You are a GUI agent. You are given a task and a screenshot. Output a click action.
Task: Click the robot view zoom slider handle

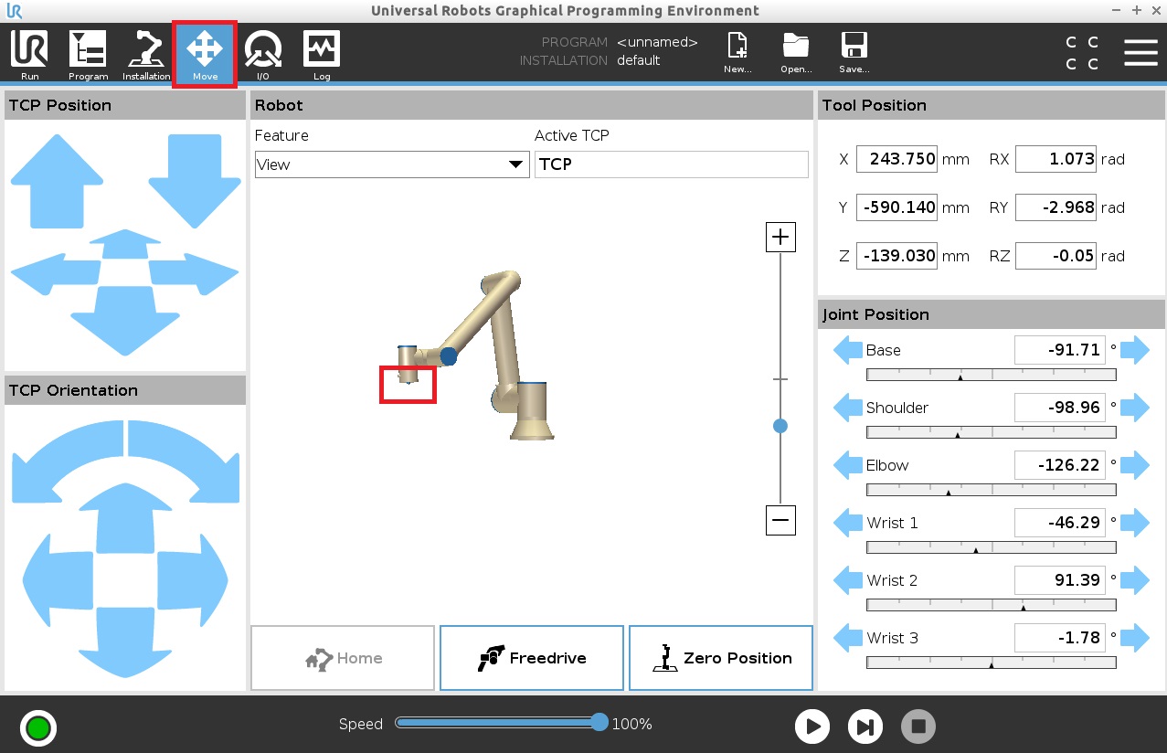point(780,426)
